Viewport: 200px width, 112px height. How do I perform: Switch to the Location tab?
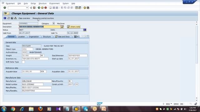click(x=21, y=37)
